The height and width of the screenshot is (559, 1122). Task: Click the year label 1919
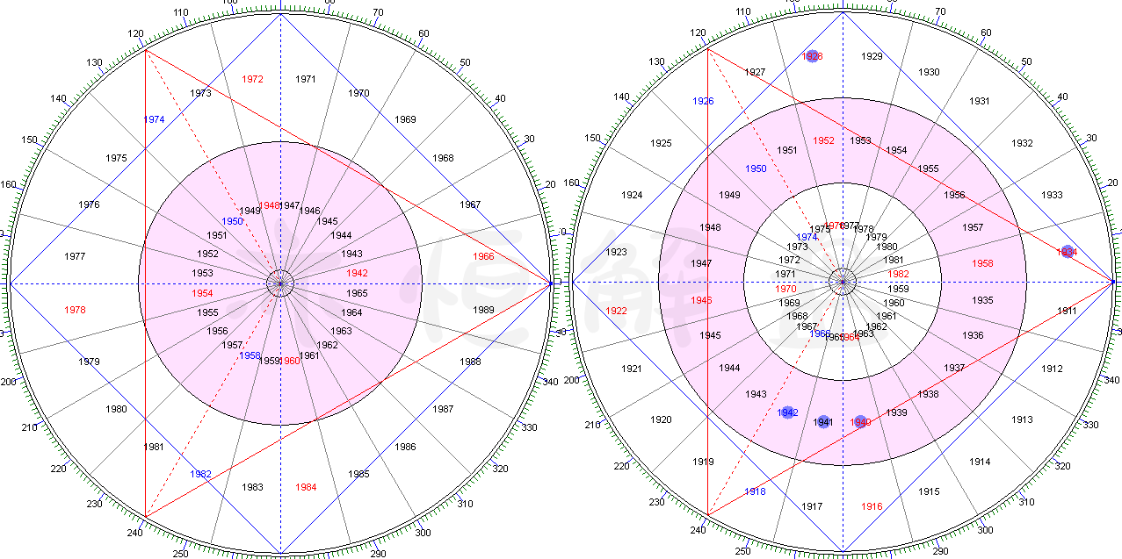tap(703, 462)
